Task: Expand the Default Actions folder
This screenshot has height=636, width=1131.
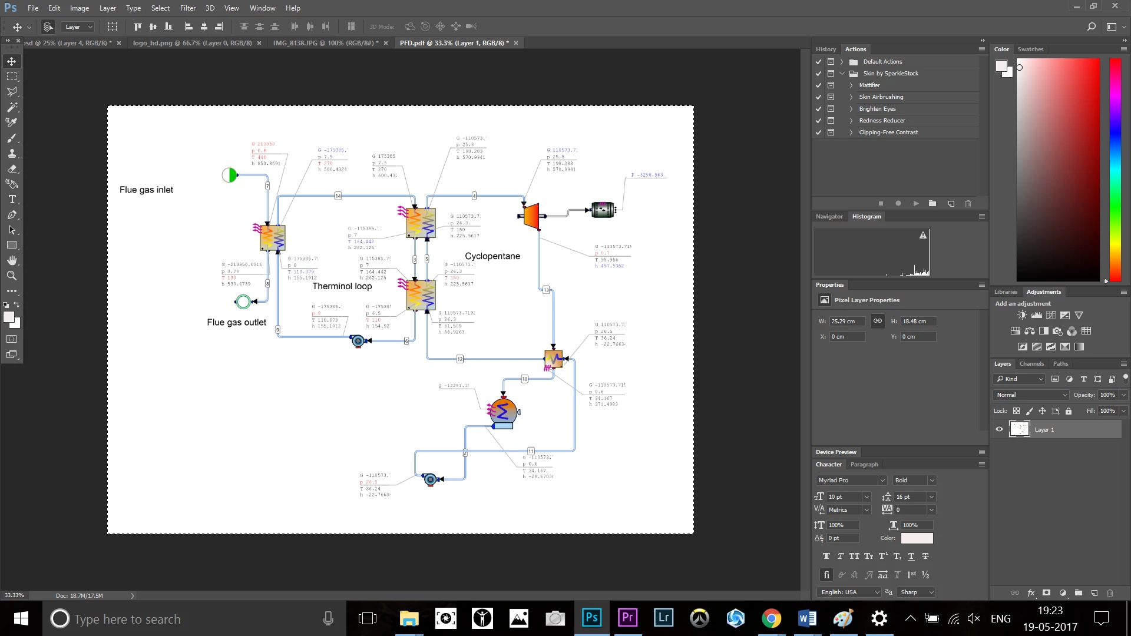Action: [x=842, y=62]
